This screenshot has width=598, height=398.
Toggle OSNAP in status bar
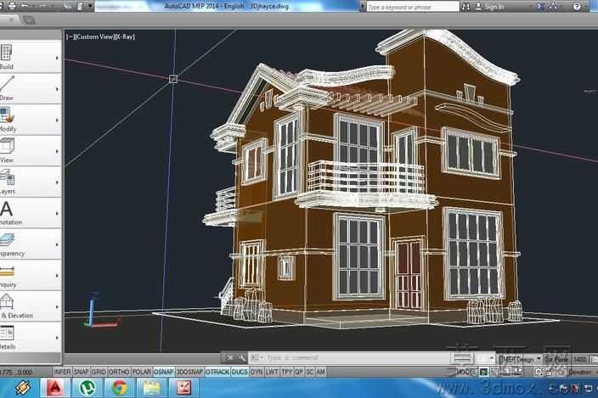pos(164,372)
